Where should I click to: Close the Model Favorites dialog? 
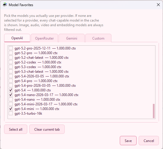click(x=158, y=5)
